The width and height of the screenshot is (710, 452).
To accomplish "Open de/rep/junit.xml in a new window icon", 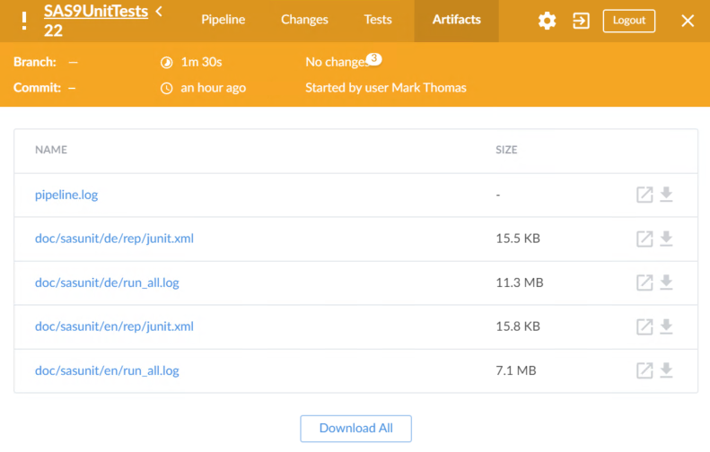I will coord(644,239).
